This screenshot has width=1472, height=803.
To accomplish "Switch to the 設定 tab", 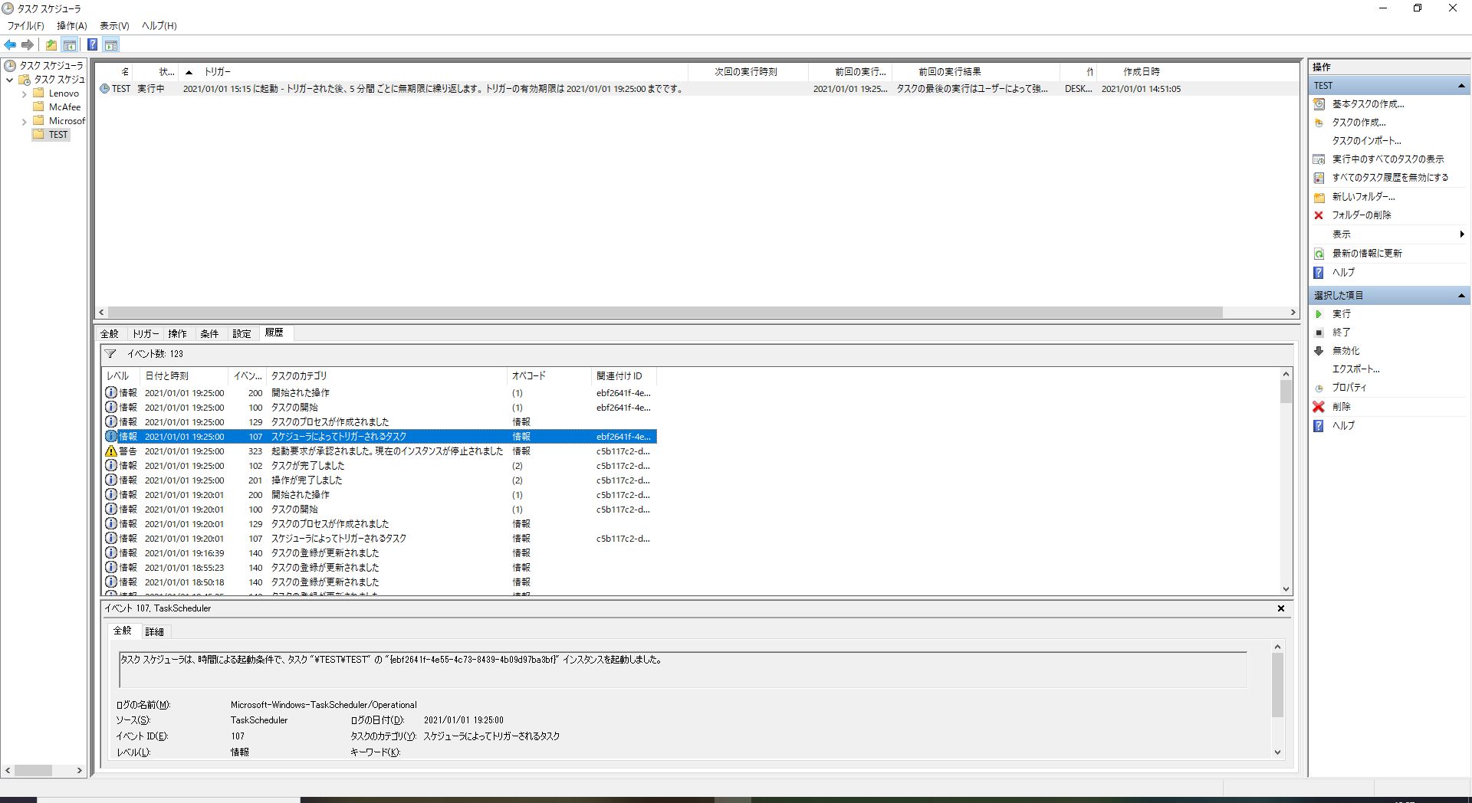I will [x=242, y=334].
